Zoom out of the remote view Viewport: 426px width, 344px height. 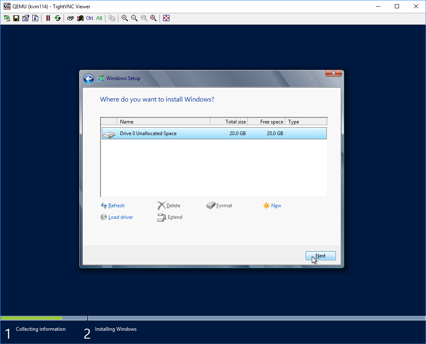134,18
